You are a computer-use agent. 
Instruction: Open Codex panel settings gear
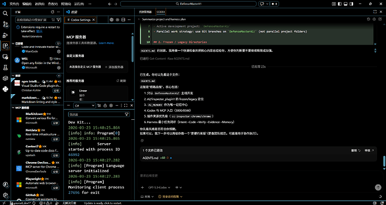coord(374,19)
